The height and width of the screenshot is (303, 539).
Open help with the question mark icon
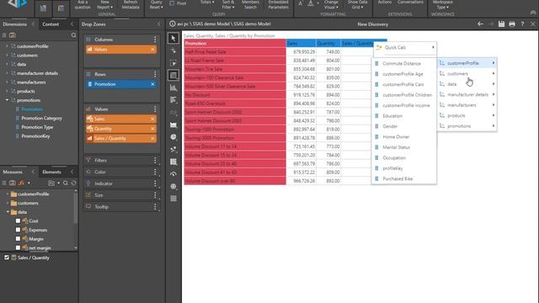[x=522, y=24]
